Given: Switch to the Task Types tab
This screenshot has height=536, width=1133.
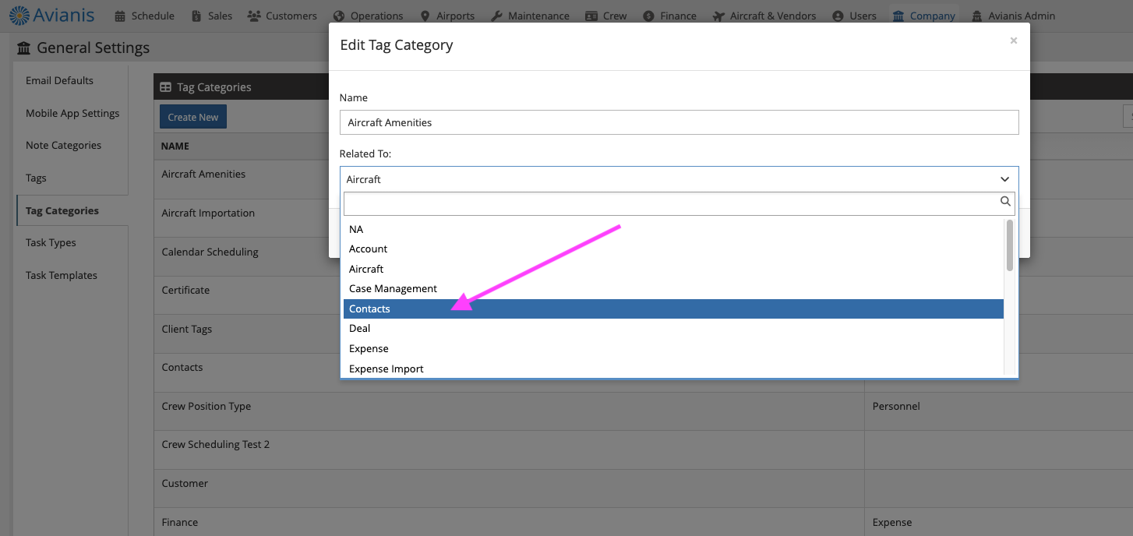Looking at the screenshot, I should pyautogui.click(x=51, y=243).
